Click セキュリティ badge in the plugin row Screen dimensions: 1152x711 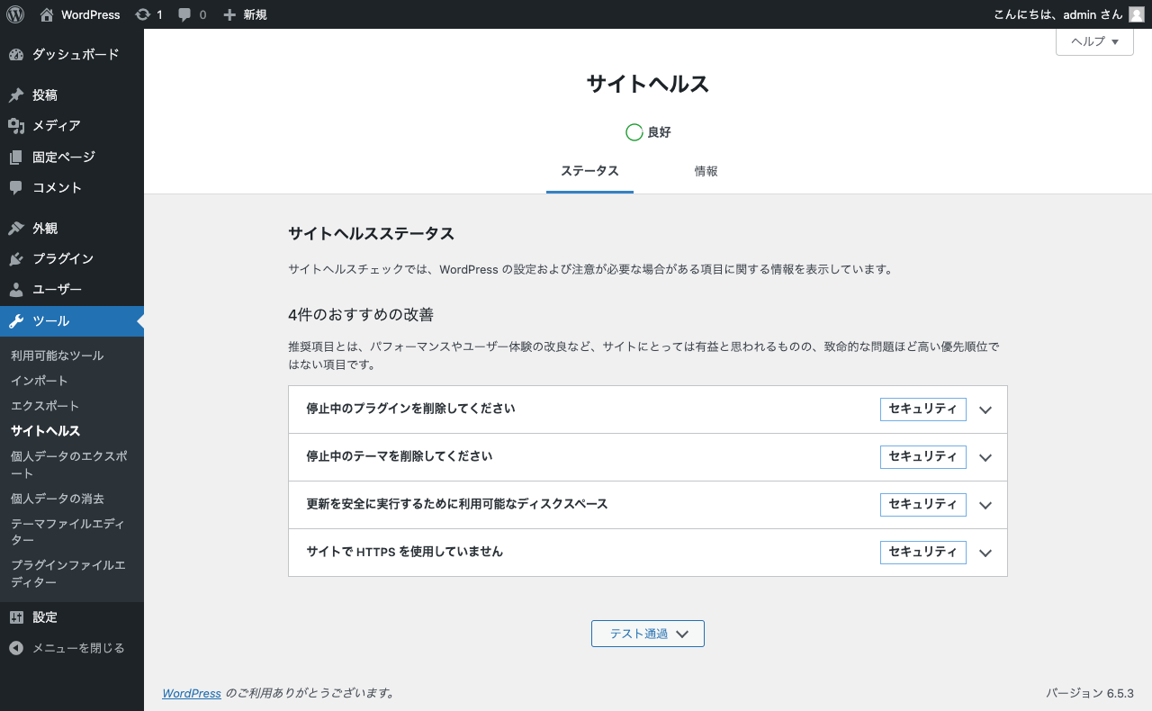(923, 409)
